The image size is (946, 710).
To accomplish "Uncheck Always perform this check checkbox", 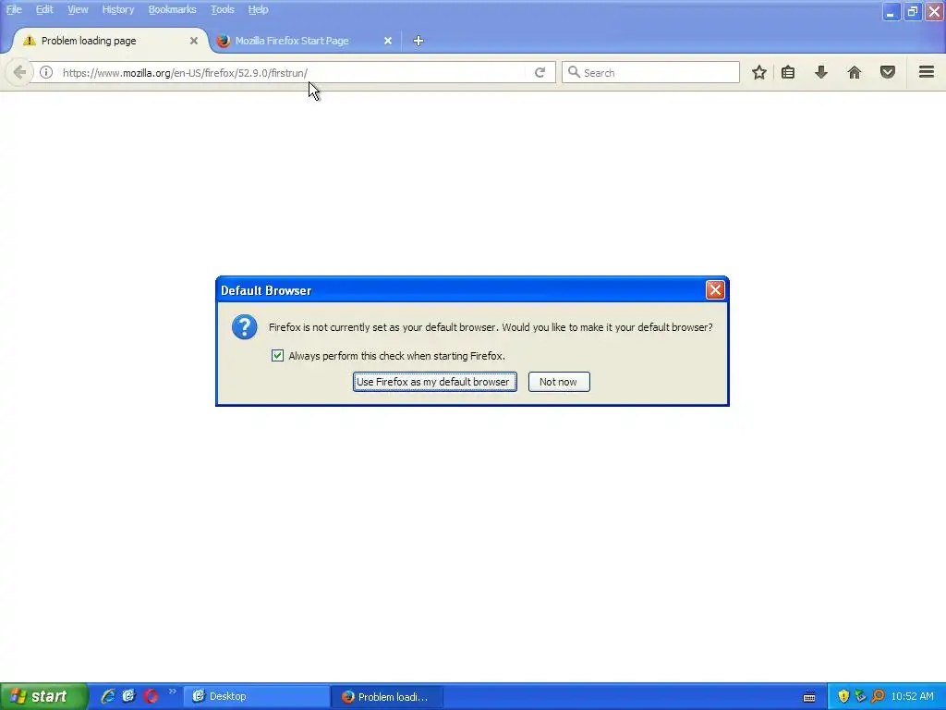I will tap(277, 356).
